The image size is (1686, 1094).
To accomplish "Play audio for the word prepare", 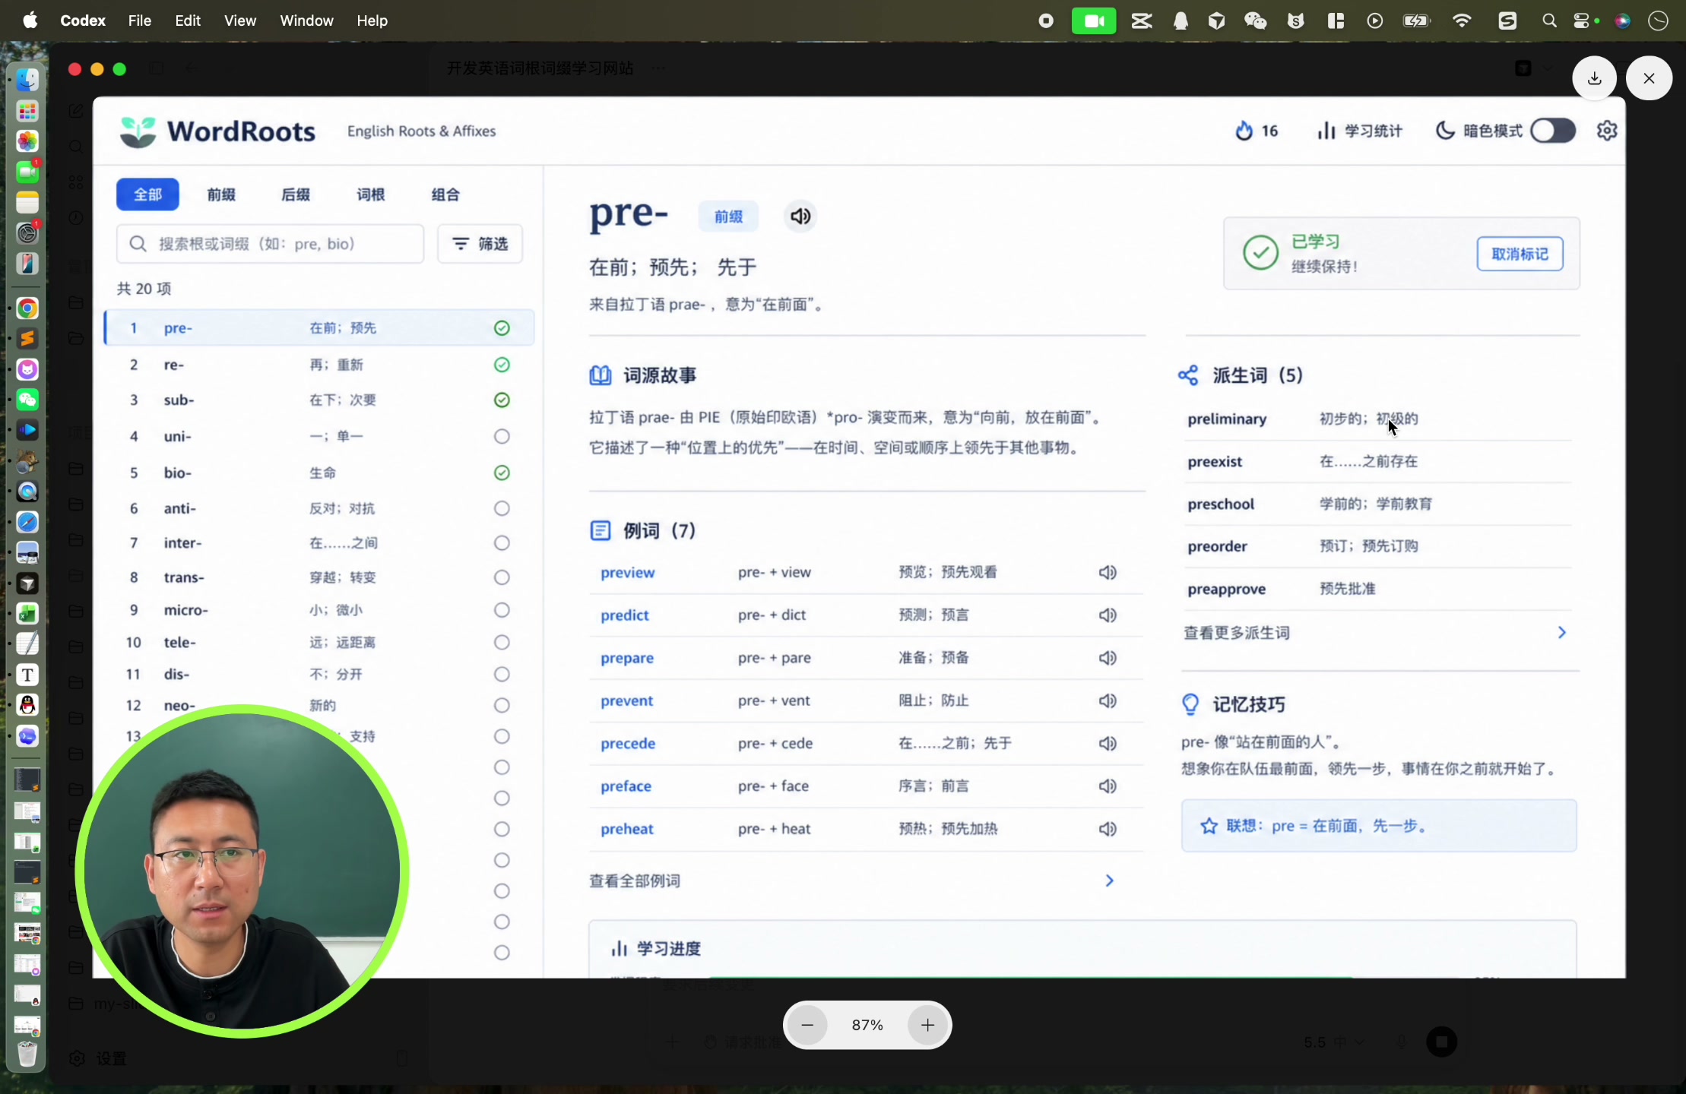I will tap(1108, 658).
